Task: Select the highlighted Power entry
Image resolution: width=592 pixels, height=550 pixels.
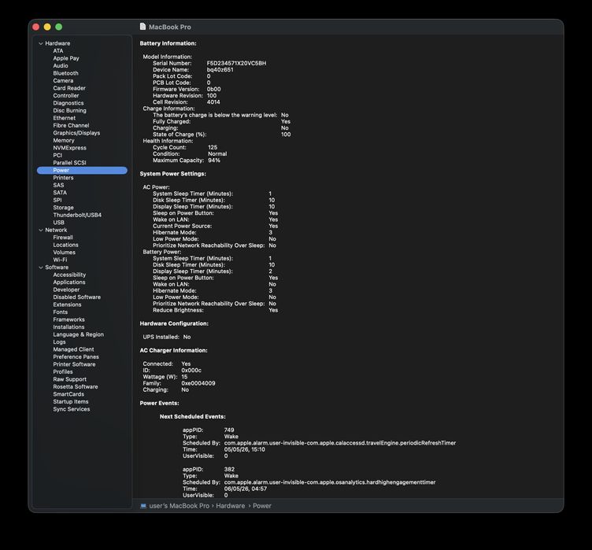Action: 82,170
